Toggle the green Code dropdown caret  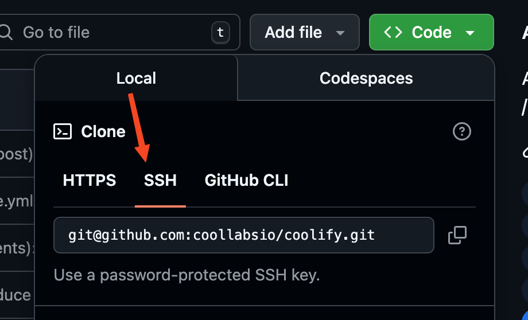(x=470, y=33)
